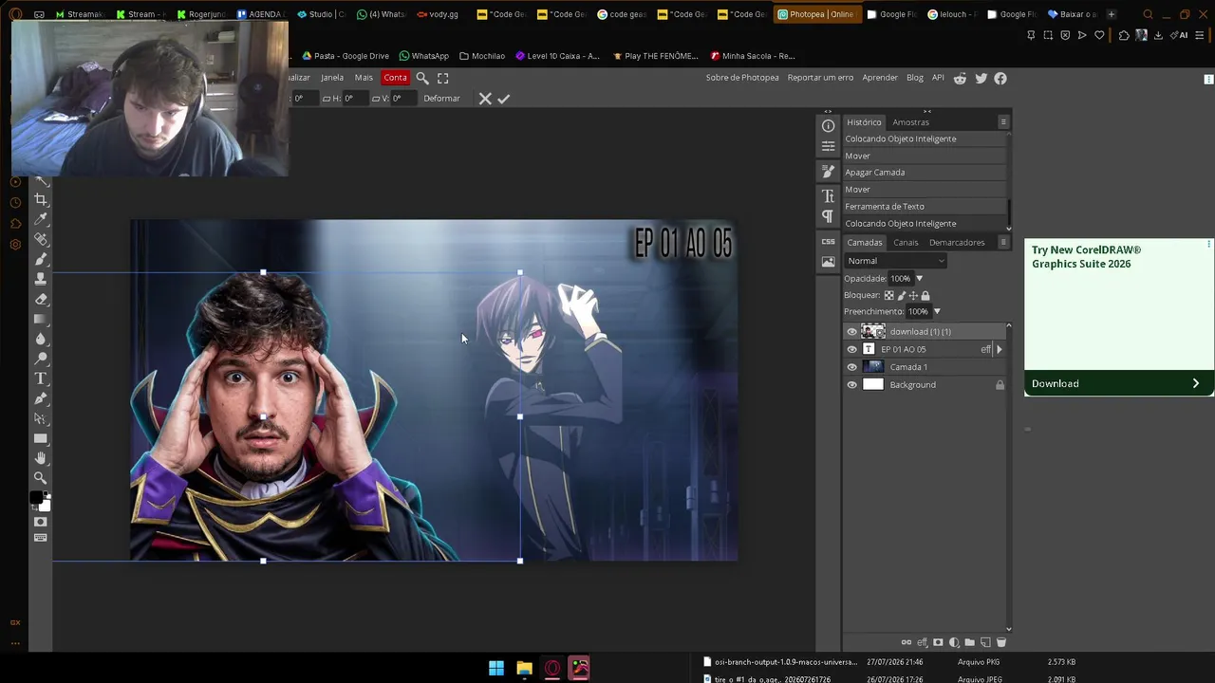Open the Character panel icon
The width and height of the screenshot is (1215, 683).
(829, 195)
